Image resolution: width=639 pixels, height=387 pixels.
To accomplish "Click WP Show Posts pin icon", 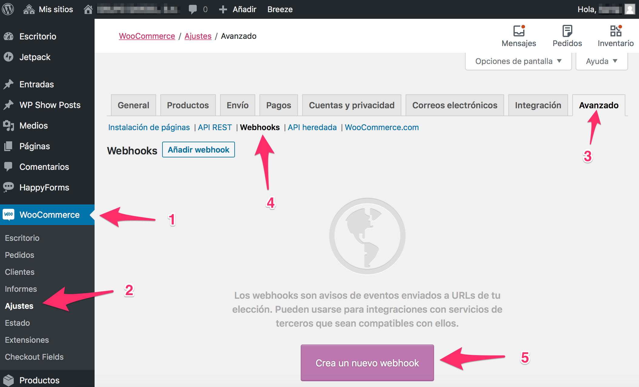I will click(x=8, y=105).
